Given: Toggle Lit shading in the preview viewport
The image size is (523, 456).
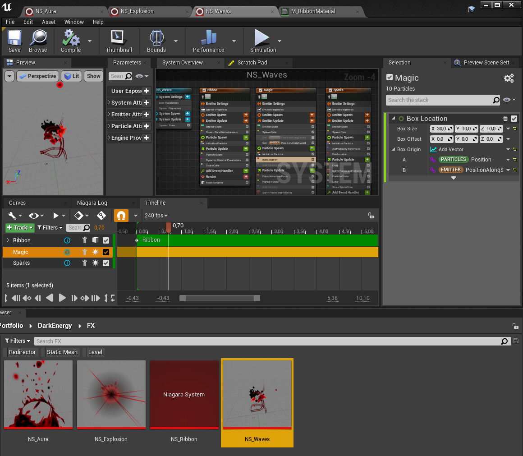Looking at the screenshot, I should tap(71, 76).
